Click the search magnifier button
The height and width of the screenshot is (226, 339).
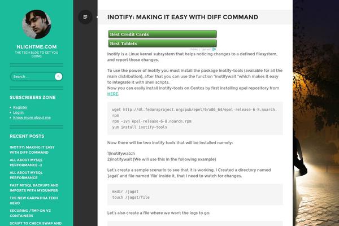[58, 76]
